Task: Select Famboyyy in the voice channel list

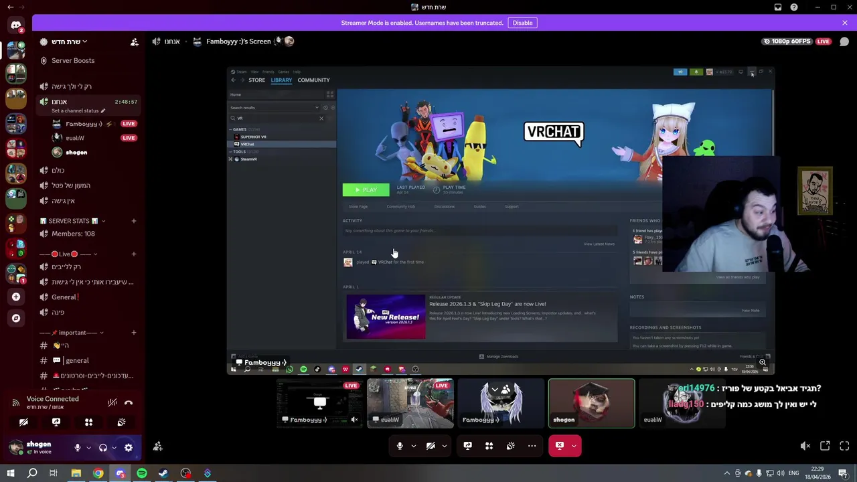Action: (x=94, y=124)
